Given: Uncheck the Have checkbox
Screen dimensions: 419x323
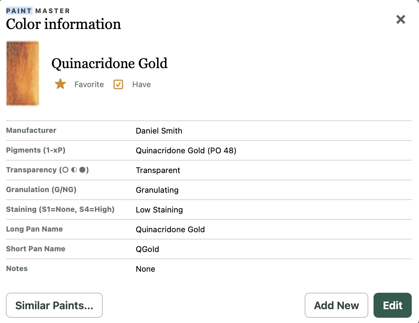Looking at the screenshot, I should coord(118,85).
